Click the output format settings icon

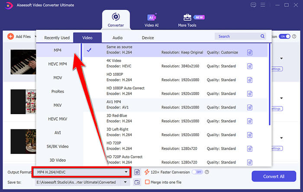[137, 172]
